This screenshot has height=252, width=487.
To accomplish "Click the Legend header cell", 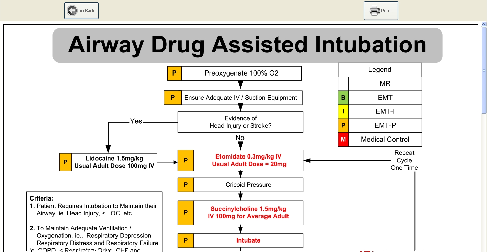I will coord(380,70).
